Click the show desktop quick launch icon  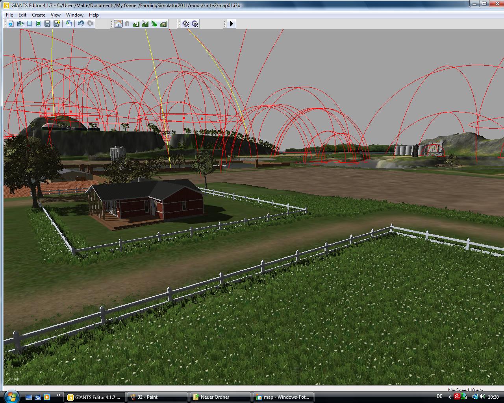click(29, 397)
